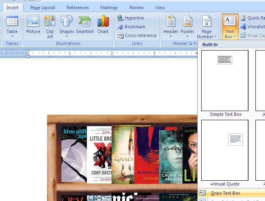Click the bookshelf image in the document

[122, 158]
